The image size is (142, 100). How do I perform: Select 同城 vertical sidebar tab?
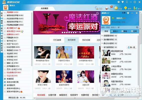pos(2,37)
